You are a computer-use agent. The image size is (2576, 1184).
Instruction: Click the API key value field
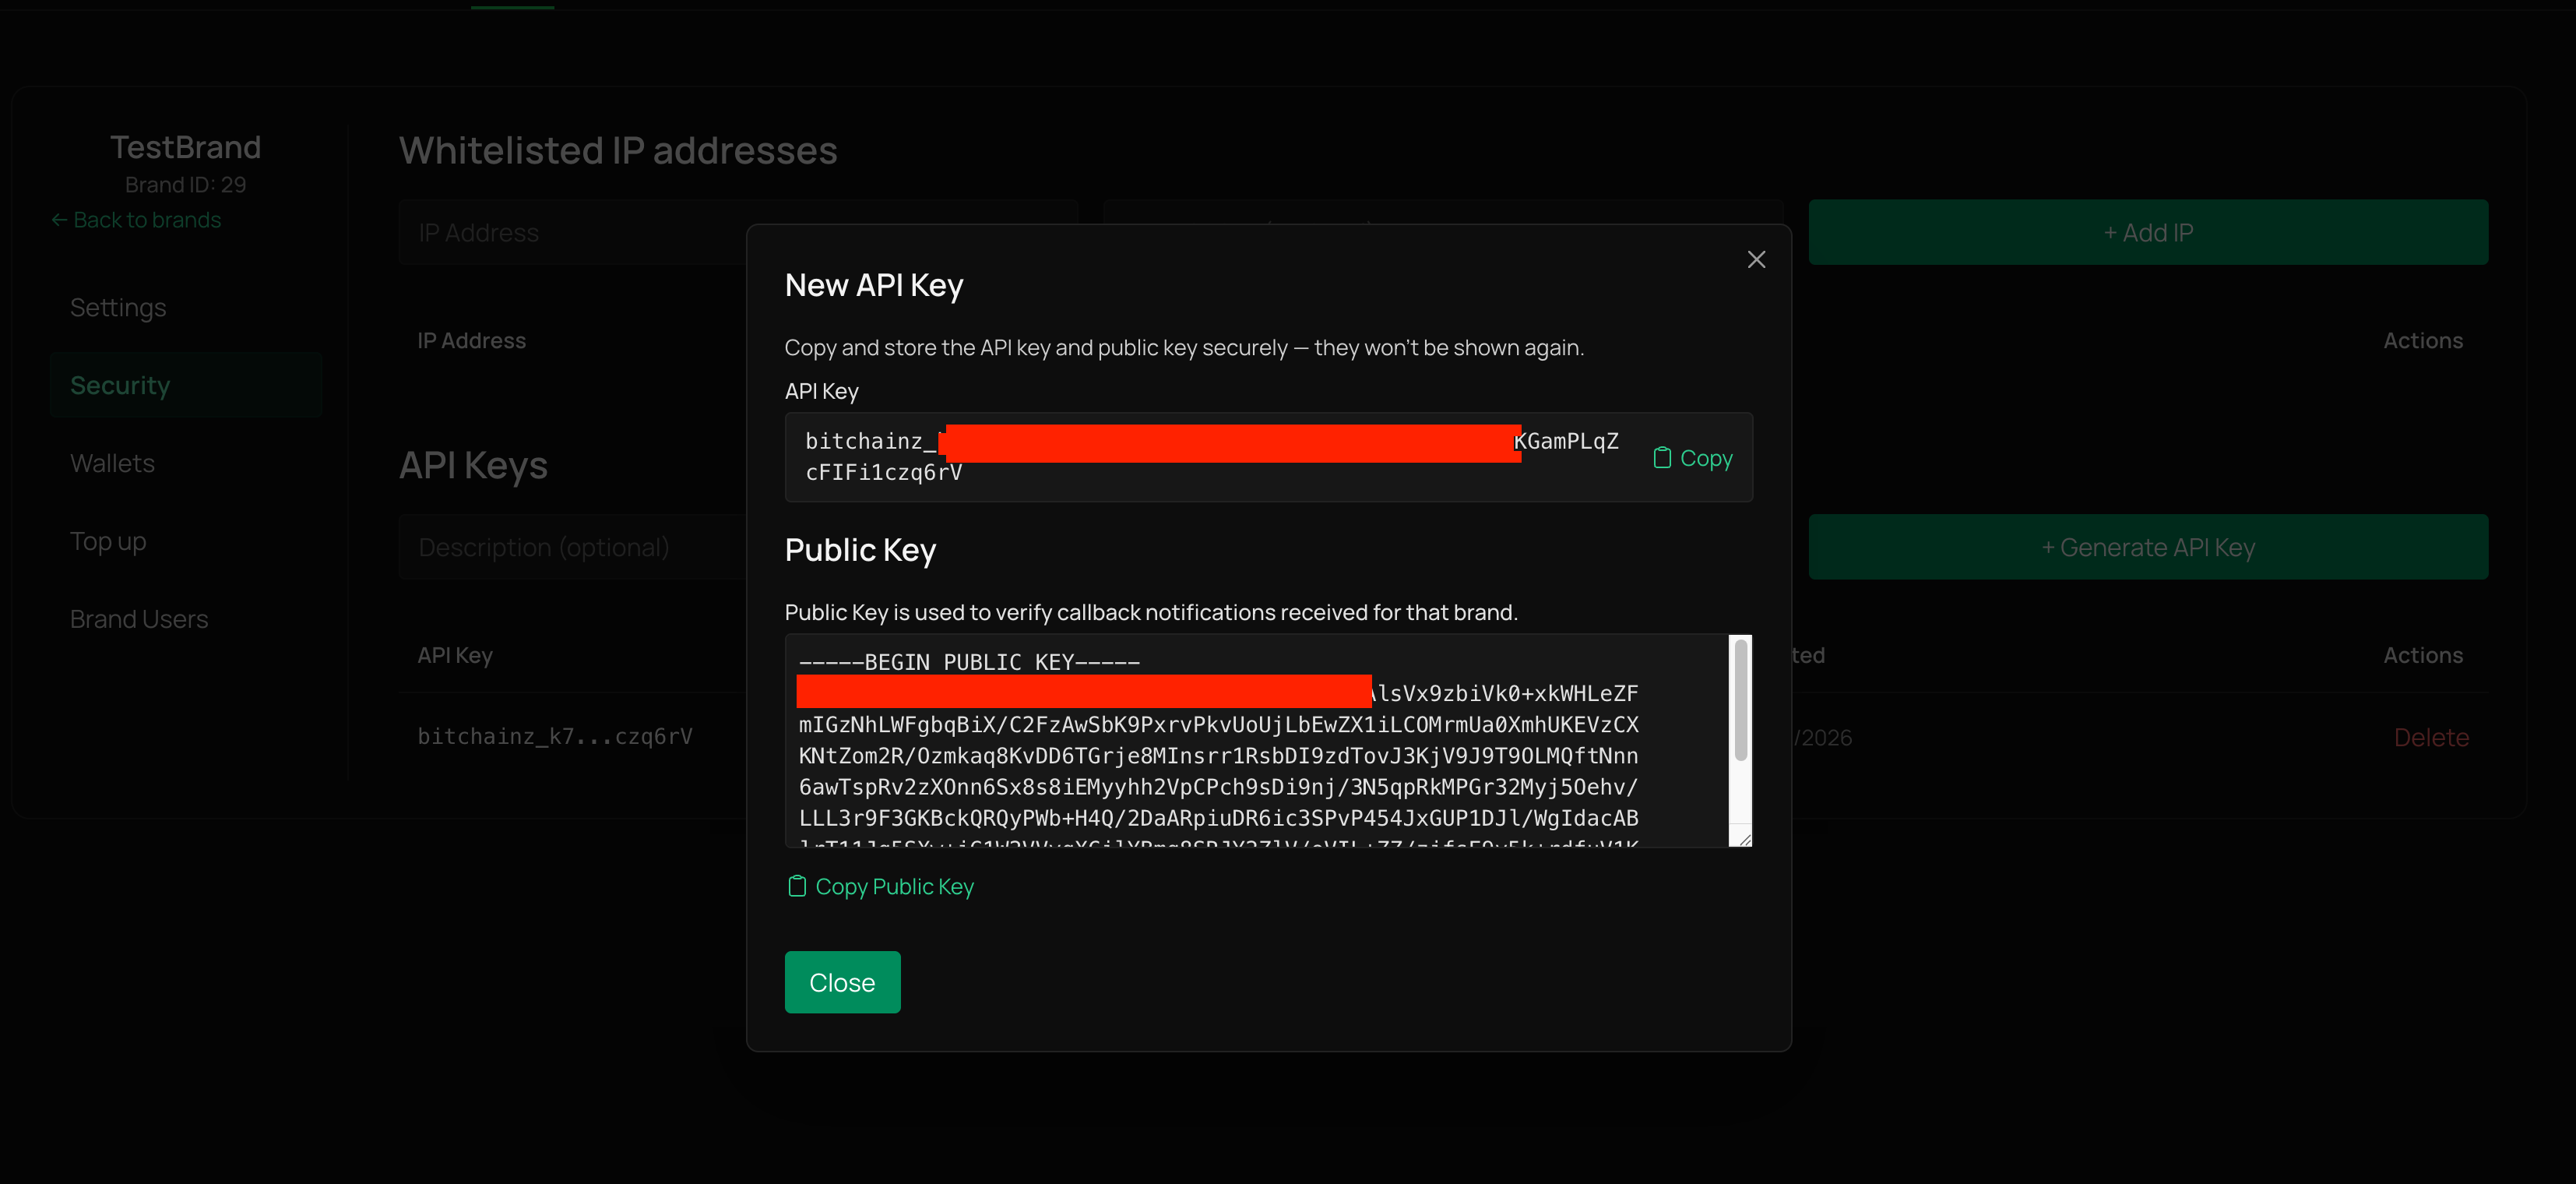coord(1212,457)
